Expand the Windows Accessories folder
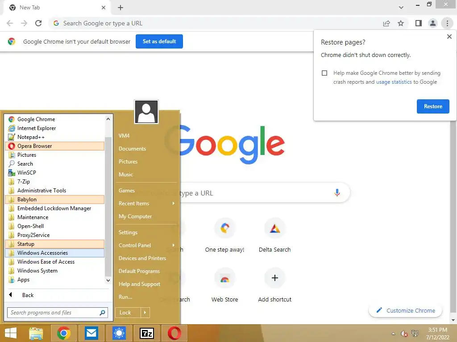Image resolution: width=457 pixels, height=342 pixels. tap(55, 253)
